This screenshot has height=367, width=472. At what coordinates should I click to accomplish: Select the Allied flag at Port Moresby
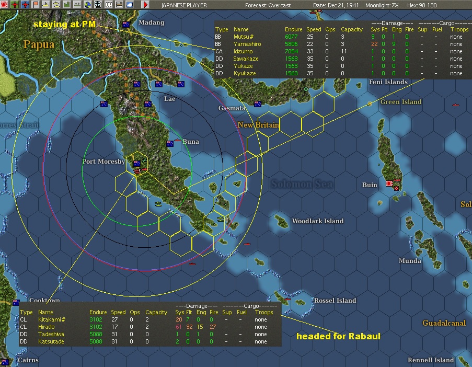(136, 164)
